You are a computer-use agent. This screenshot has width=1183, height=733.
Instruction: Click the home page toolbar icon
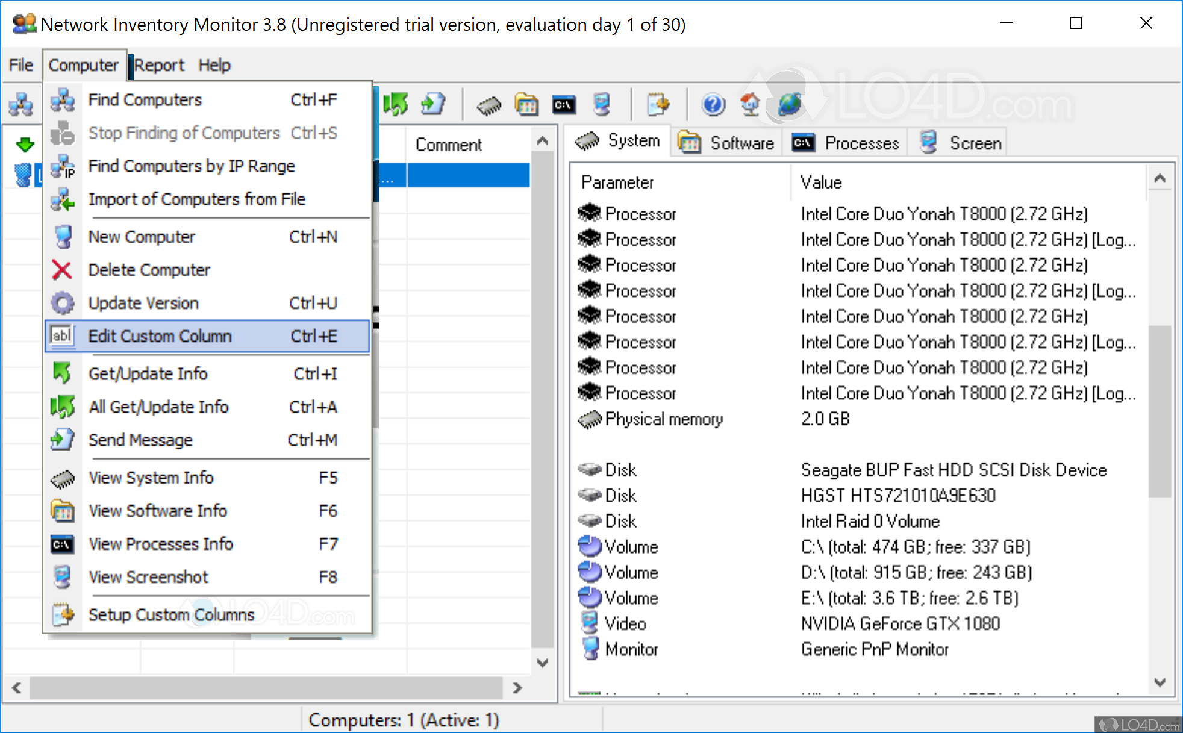coord(750,104)
